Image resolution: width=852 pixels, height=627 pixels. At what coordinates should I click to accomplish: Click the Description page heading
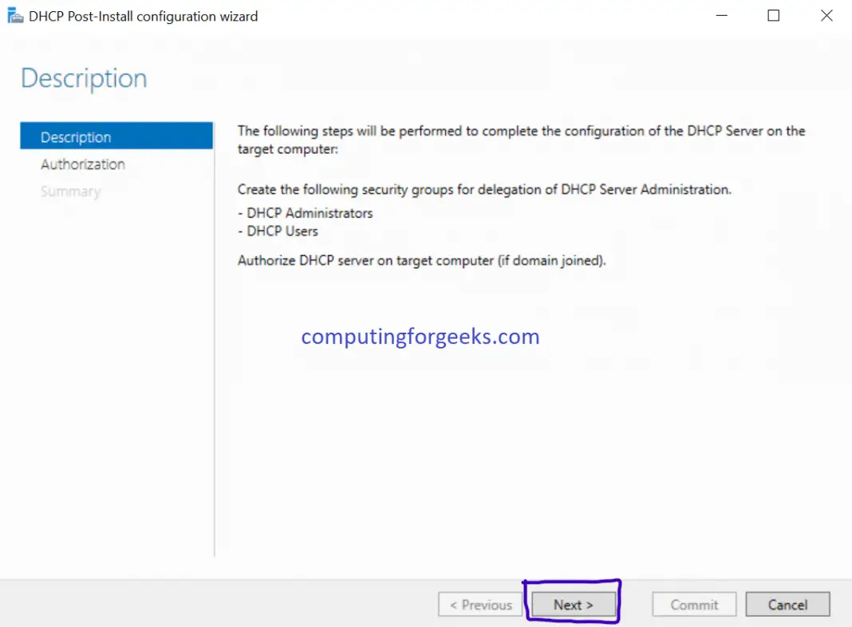point(83,77)
